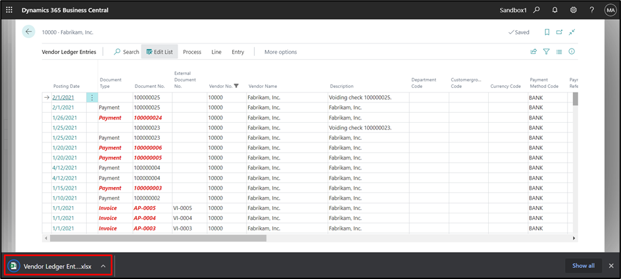Search the vendor ledger entries
The height and width of the screenshot is (279, 621).
pyautogui.click(x=126, y=52)
